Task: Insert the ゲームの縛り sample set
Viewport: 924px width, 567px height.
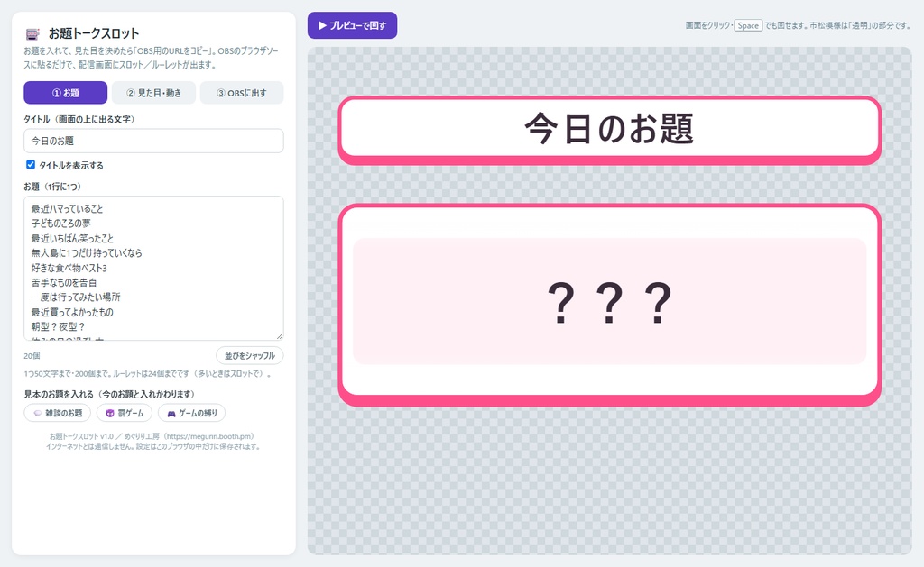Action: [191, 413]
